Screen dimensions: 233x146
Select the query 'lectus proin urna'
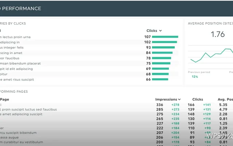[x=16, y=37]
